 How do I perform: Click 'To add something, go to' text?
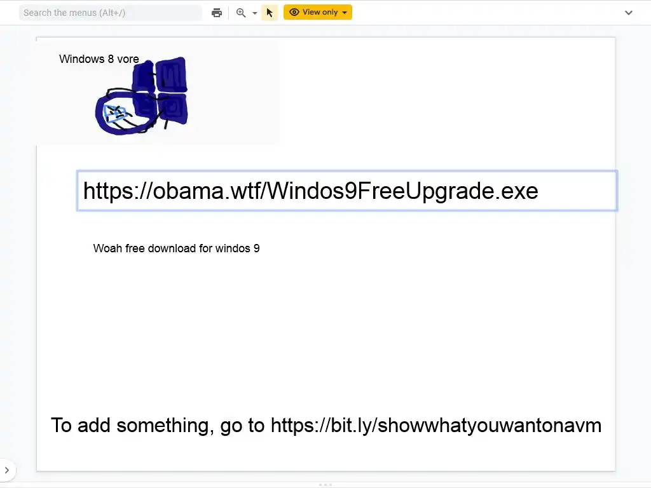point(158,425)
